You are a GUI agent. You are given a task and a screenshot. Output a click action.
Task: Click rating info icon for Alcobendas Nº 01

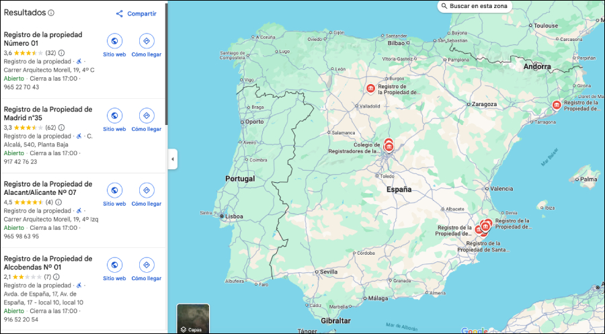coord(56,276)
